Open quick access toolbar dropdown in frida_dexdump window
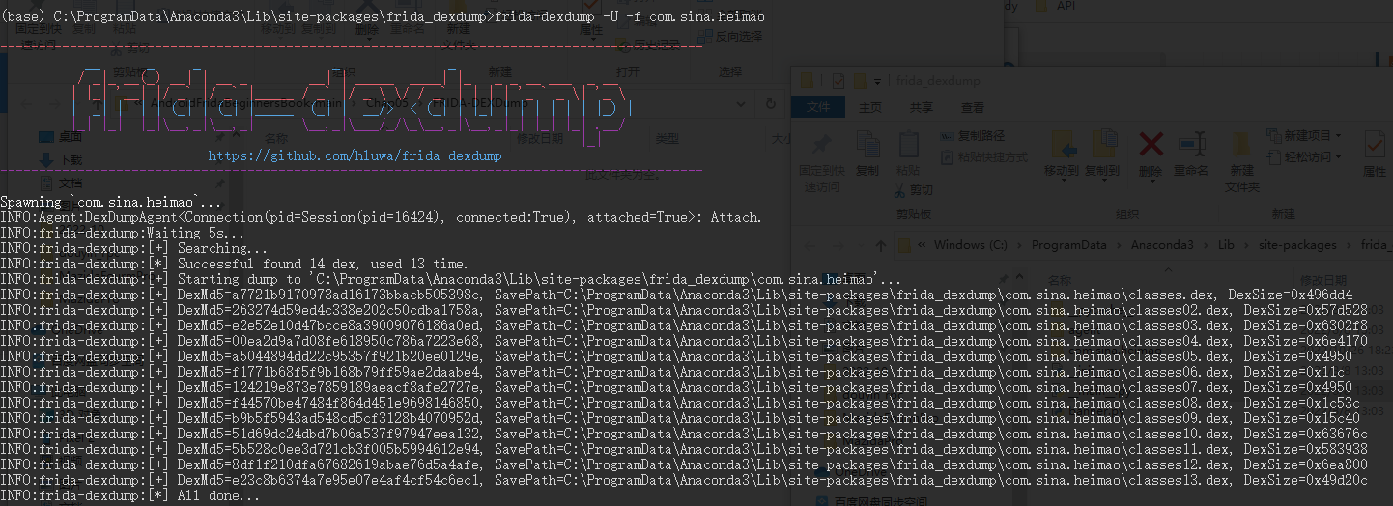This screenshot has height=506, width=1393. (876, 81)
